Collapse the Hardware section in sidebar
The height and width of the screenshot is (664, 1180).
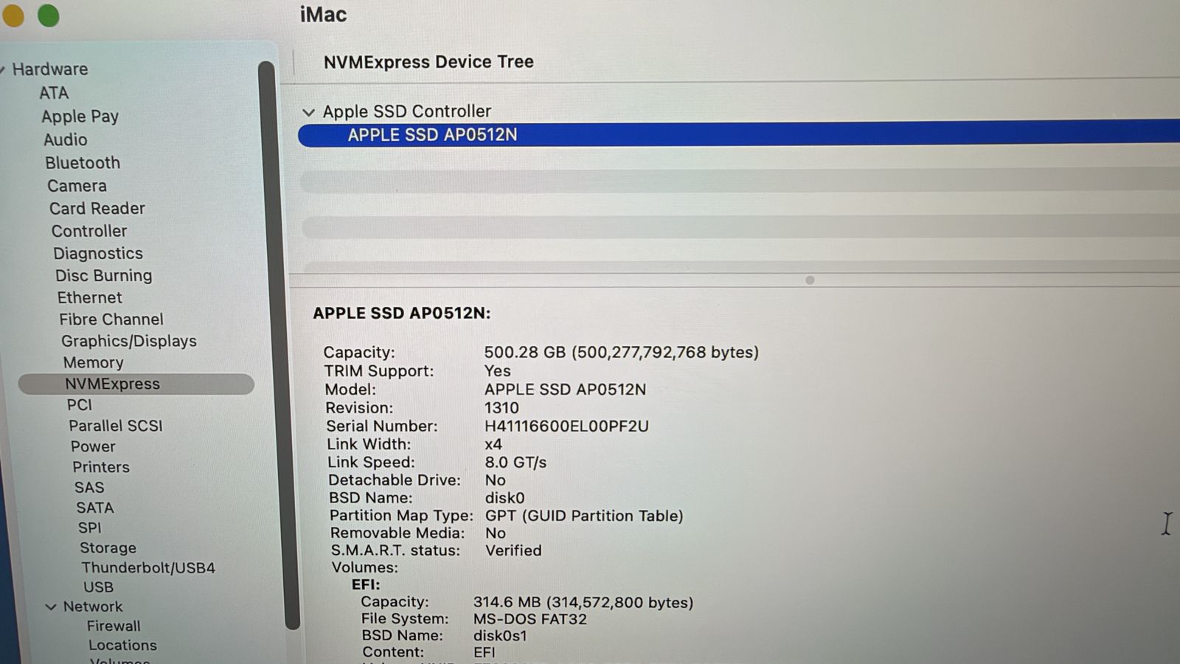[x=3, y=69]
